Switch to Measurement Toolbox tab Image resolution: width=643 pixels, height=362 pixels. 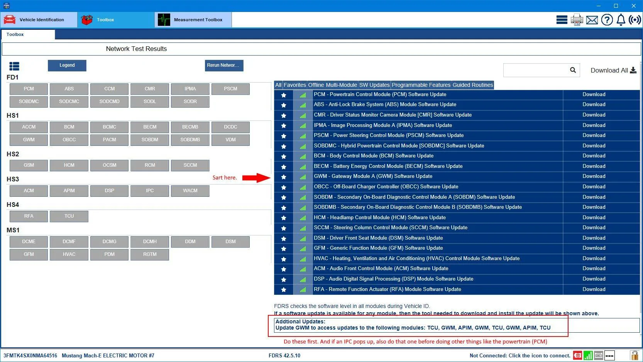pos(193,20)
